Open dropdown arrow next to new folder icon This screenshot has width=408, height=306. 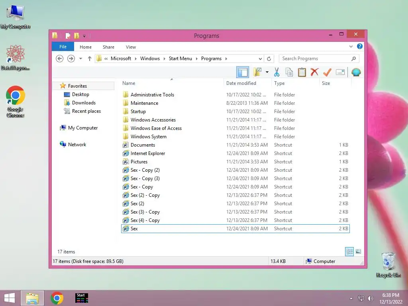tap(267, 72)
